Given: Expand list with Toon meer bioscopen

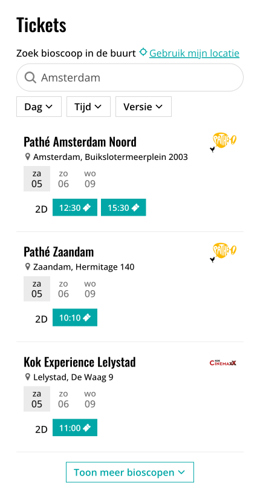Looking at the screenshot, I should pos(130,472).
